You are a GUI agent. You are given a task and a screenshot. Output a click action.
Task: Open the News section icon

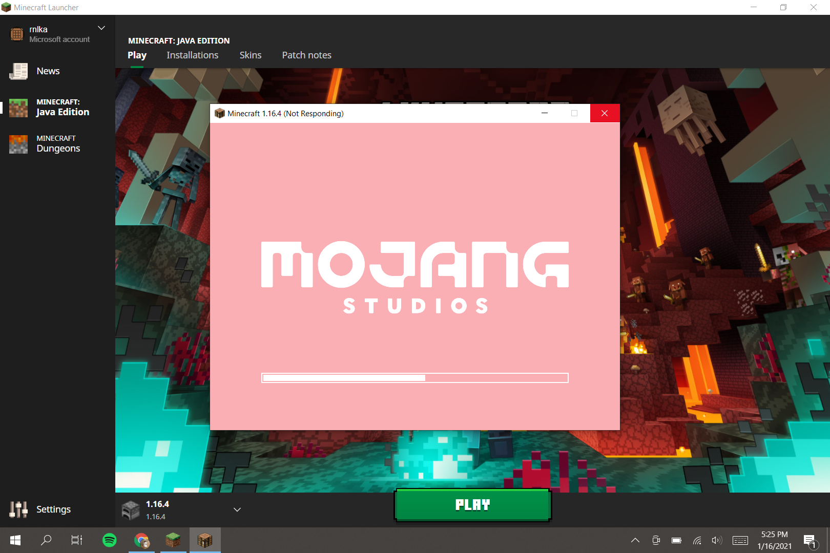[x=18, y=71]
